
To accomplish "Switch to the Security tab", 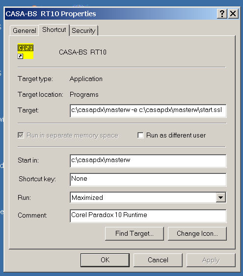I will point(83,30).
